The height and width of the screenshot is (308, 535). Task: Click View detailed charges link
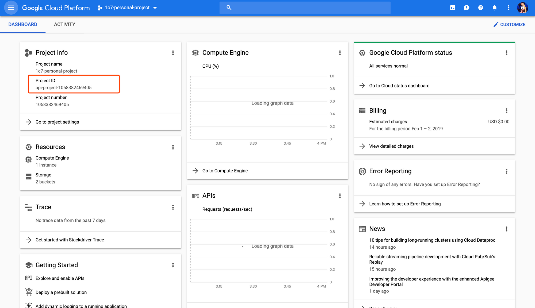click(x=391, y=146)
